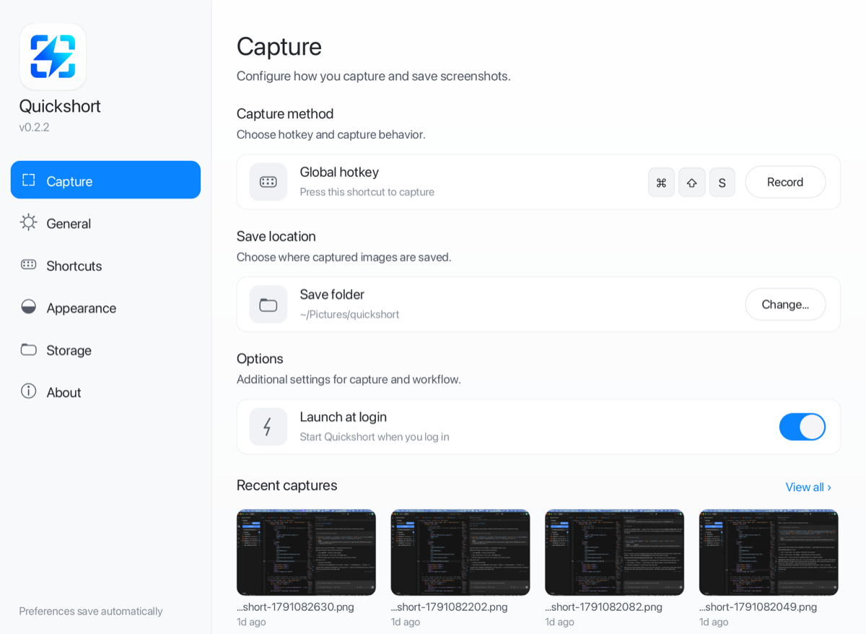866x634 pixels.
Task: Switch to the Shortcuts section
Action: point(105,264)
